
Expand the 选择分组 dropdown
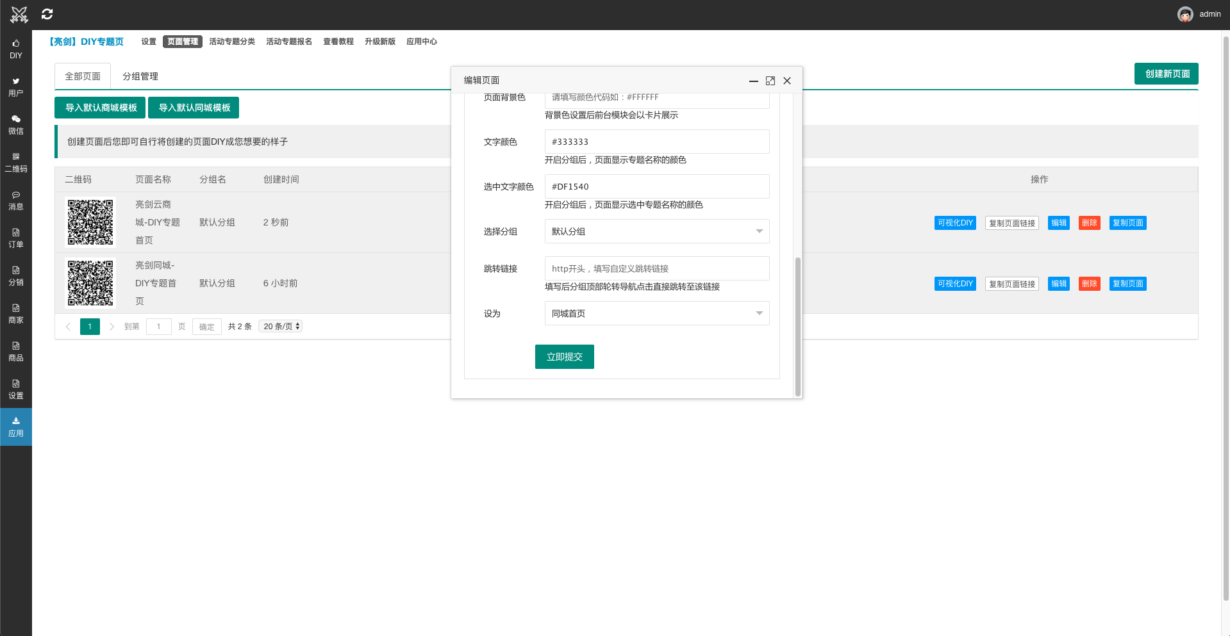coord(657,231)
